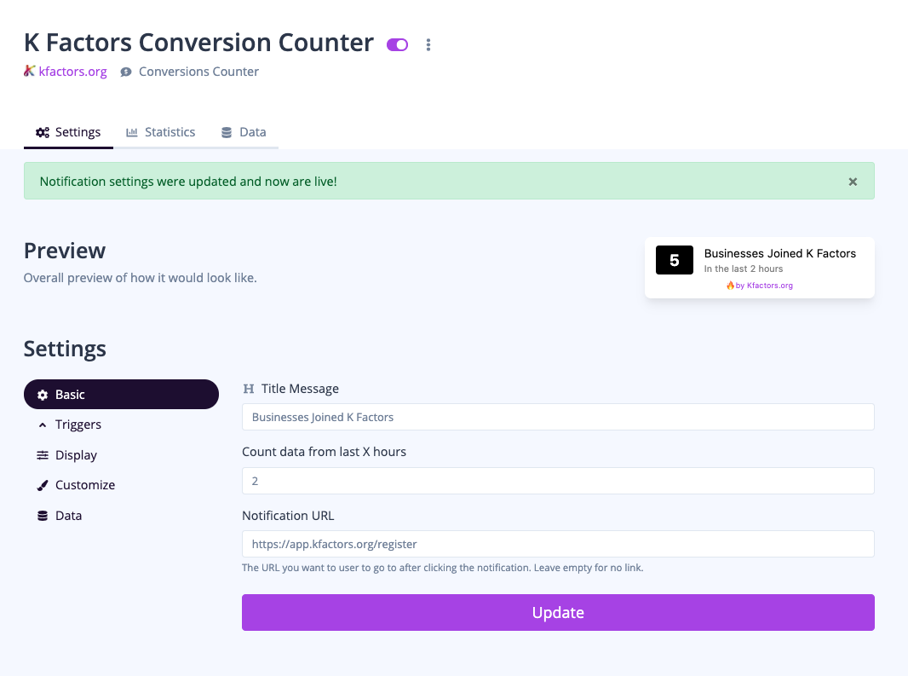
Task: Focus the Notification URL input field
Action: pyautogui.click(x=558, y=544)
